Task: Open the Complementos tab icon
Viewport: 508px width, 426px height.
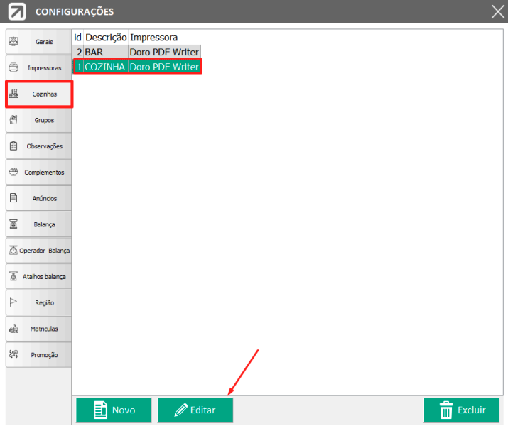Action: pos(13,172)
